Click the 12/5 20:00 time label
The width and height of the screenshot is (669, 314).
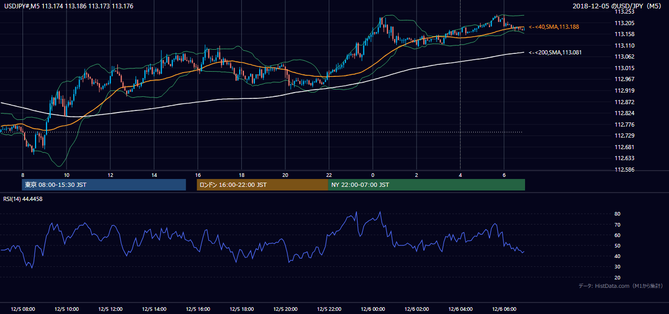tap(285, 309)
